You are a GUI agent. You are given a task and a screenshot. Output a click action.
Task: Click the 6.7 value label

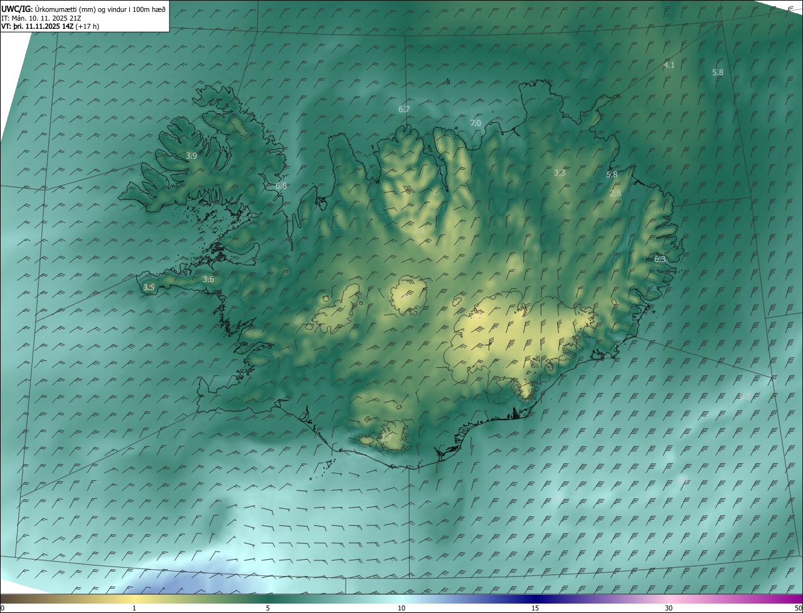(x=404, y=109)
